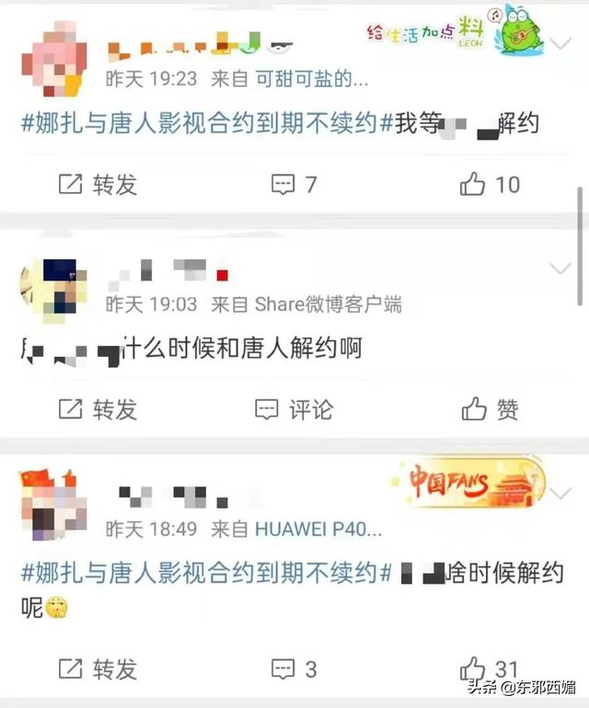Open comments icon showing 7 replies
This screenshot has width=589, height=708.
coord(283,184)
